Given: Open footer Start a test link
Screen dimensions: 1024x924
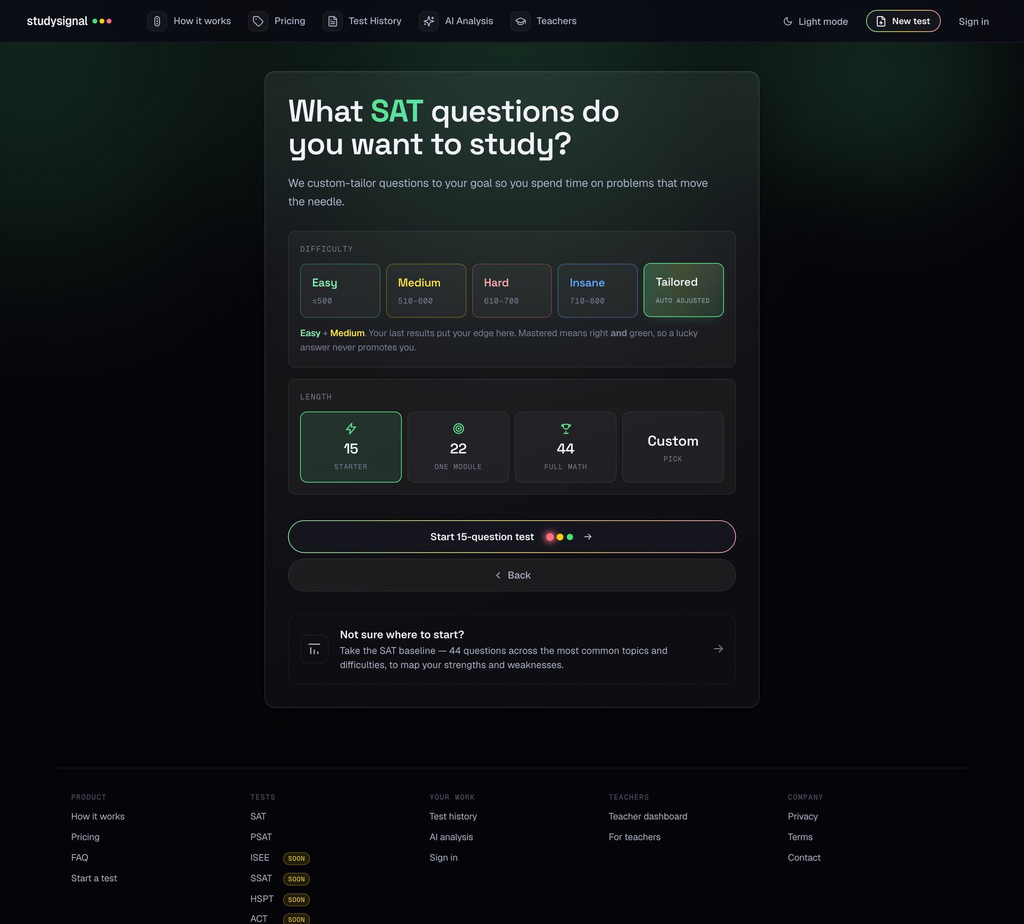Looking at the screenshot, I should [94, 879].
